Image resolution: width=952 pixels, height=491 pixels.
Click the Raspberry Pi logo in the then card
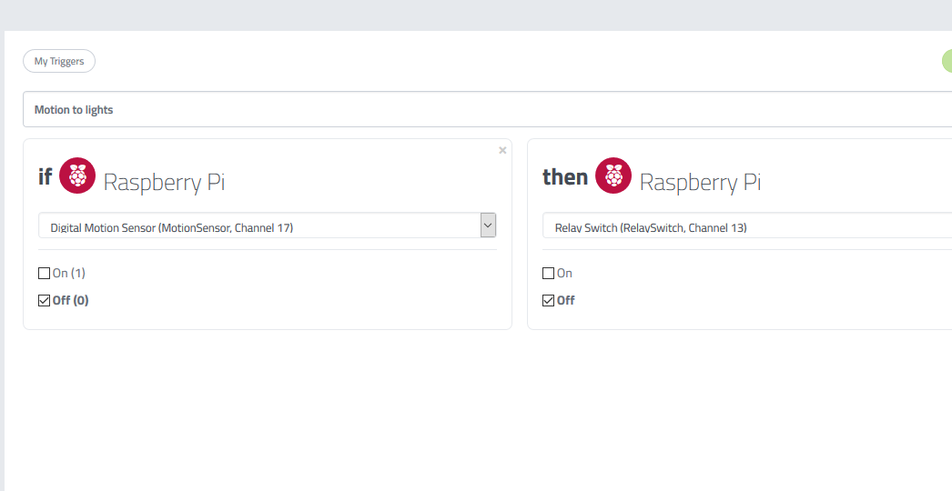[613, 175]
